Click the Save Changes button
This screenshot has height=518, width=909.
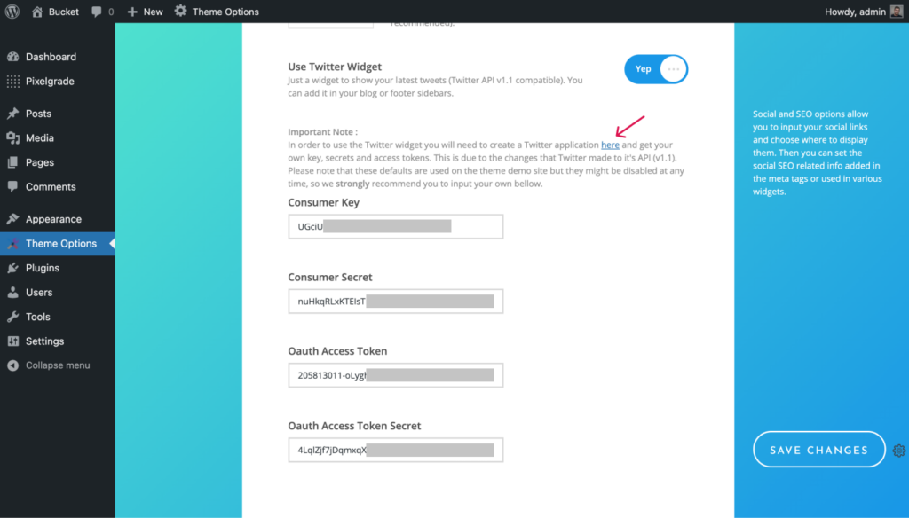818,450
